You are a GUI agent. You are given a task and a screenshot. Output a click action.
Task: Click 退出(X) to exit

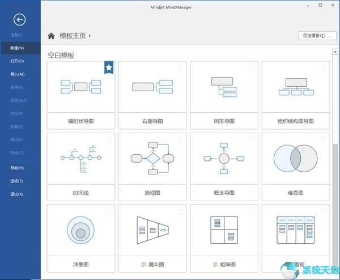(20, 194)
